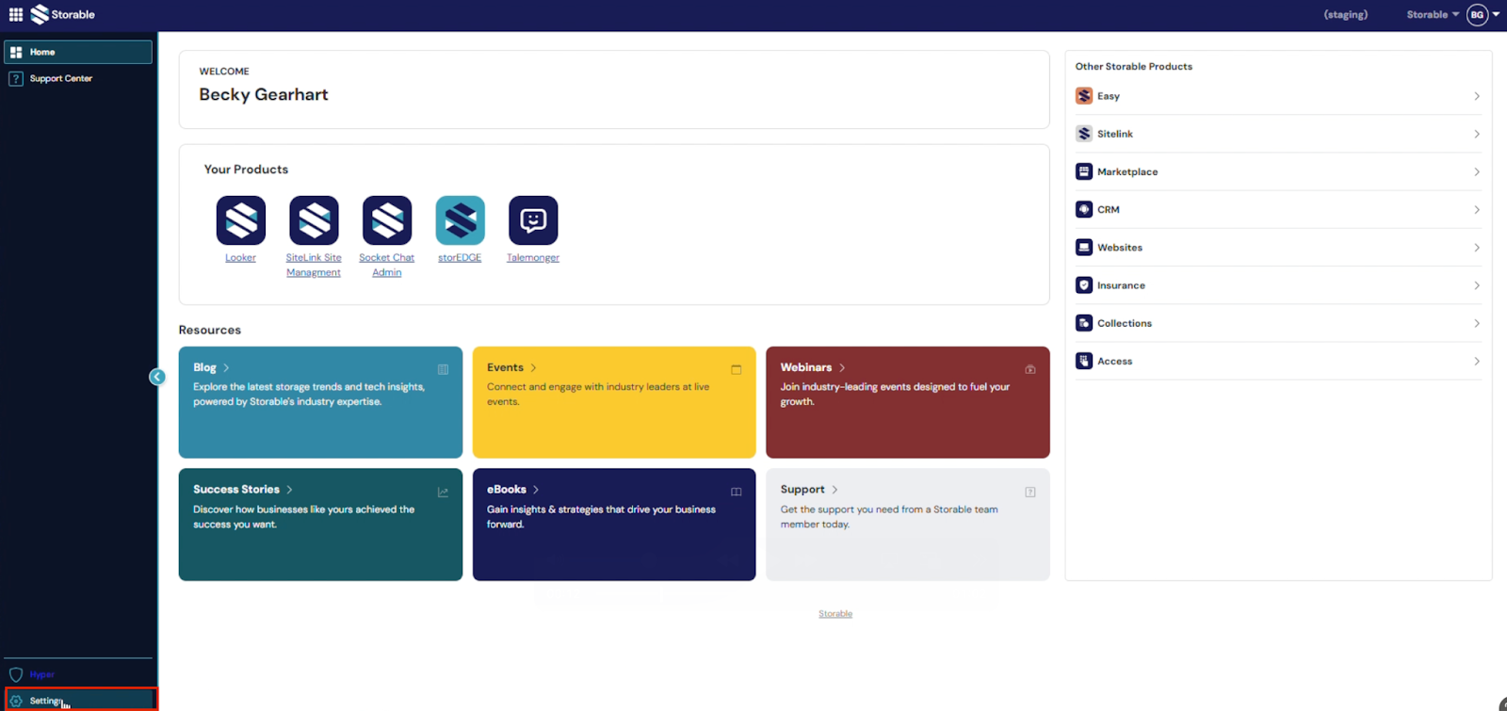Open the Hyper item in sidebar

41,674
